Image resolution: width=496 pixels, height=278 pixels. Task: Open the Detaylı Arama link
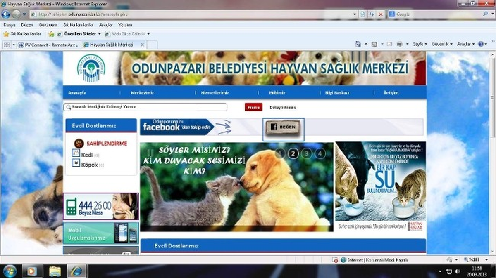pyautogui.click(x=283, y=107)
